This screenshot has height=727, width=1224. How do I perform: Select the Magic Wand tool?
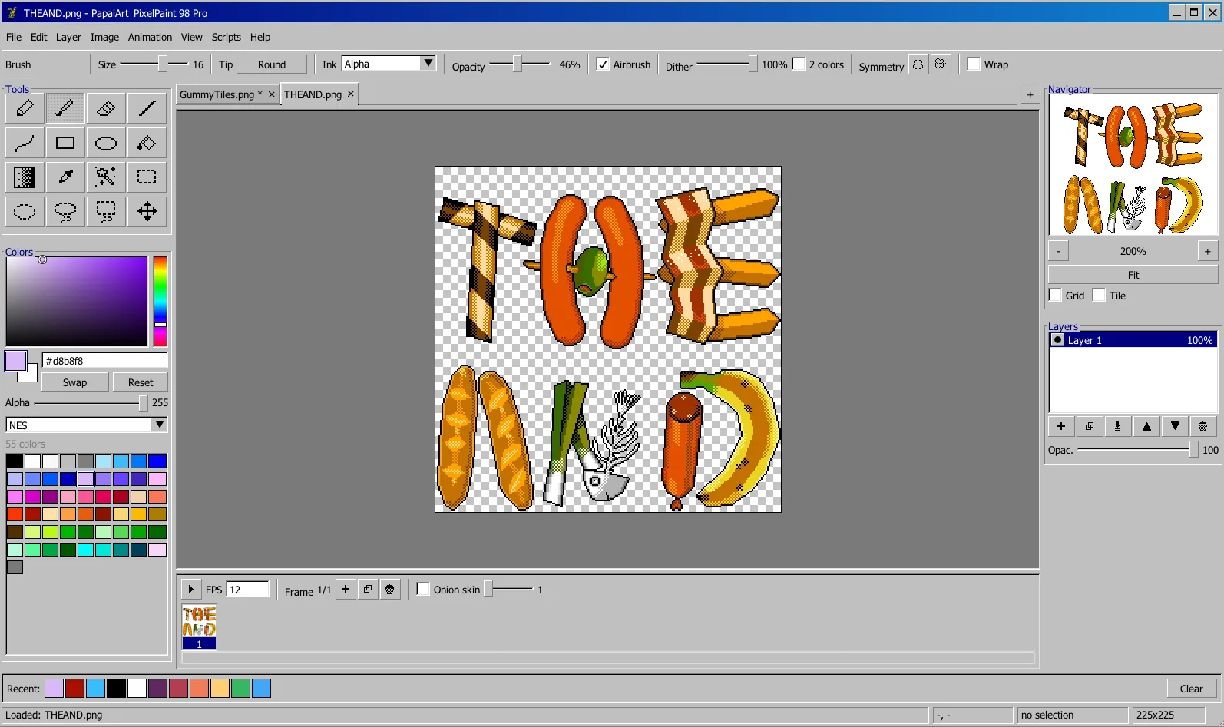click(x=106, y=177)
